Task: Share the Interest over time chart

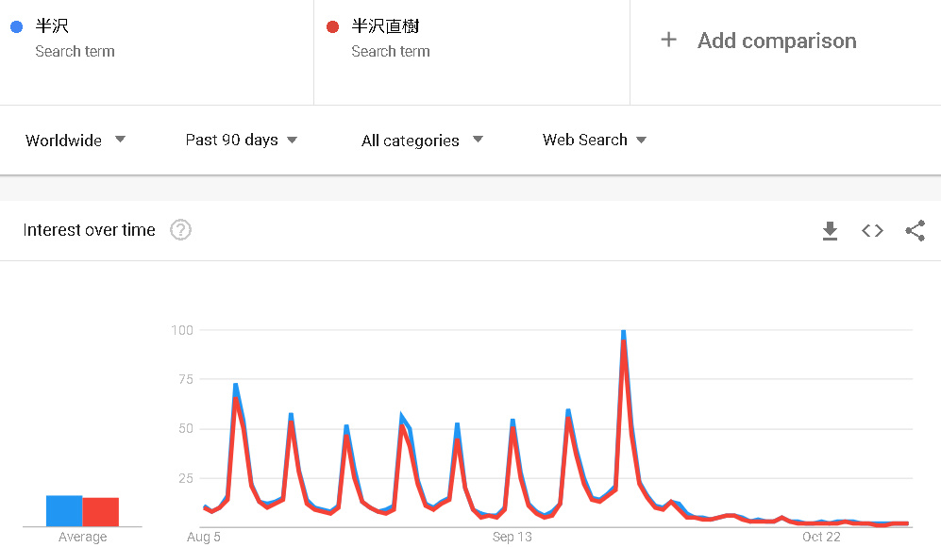Action: (915, 230)
